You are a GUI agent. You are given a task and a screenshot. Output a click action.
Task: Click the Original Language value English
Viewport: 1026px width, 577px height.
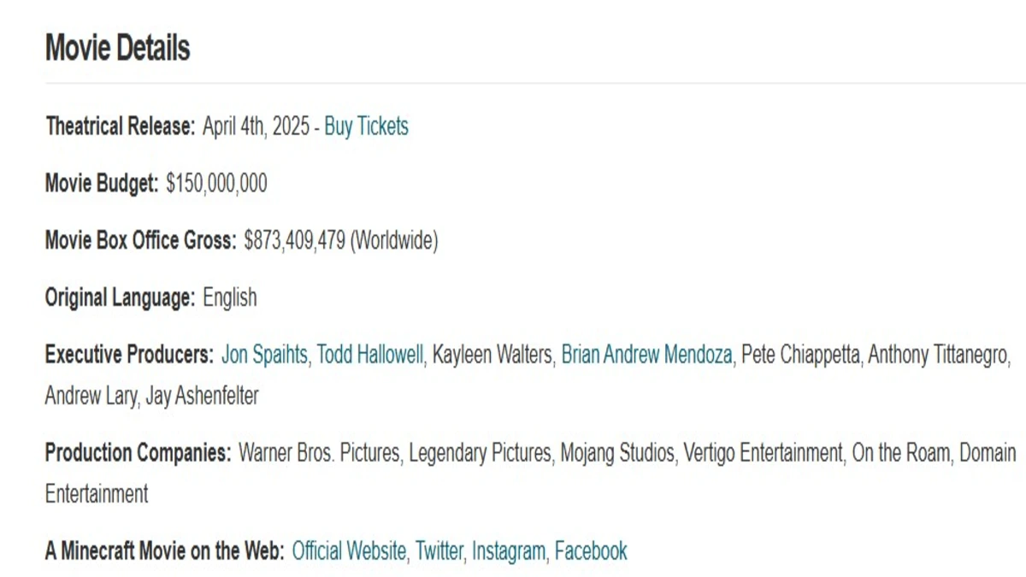point(229,298)
